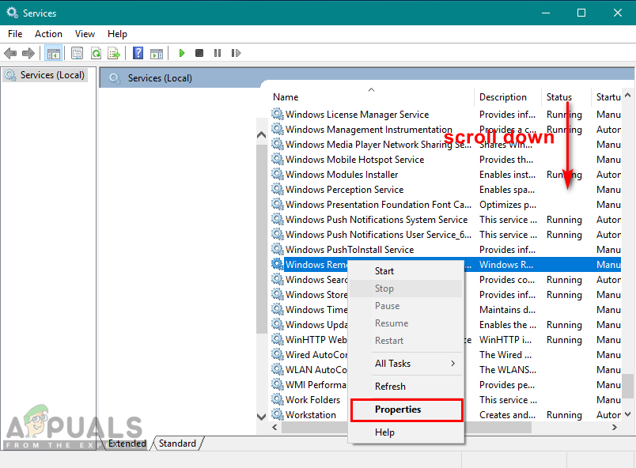Click gear icon of Wired AutoConfig row
The height and width of the screenshot is (468, 636).
(x=278, y=354)
